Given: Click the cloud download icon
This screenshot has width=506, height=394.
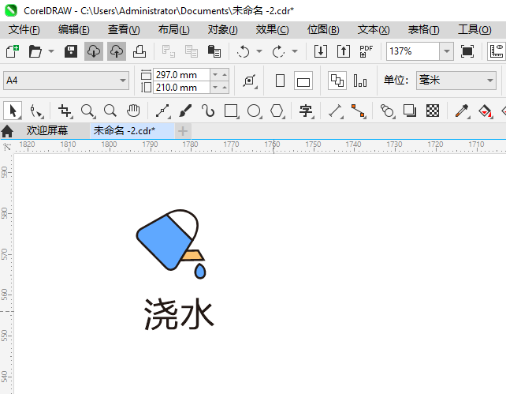Looking at the screenshot, I should click(x=94, y=51).
